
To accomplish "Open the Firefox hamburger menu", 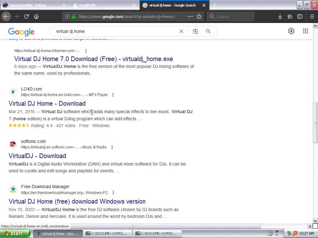I will [312, 17].
